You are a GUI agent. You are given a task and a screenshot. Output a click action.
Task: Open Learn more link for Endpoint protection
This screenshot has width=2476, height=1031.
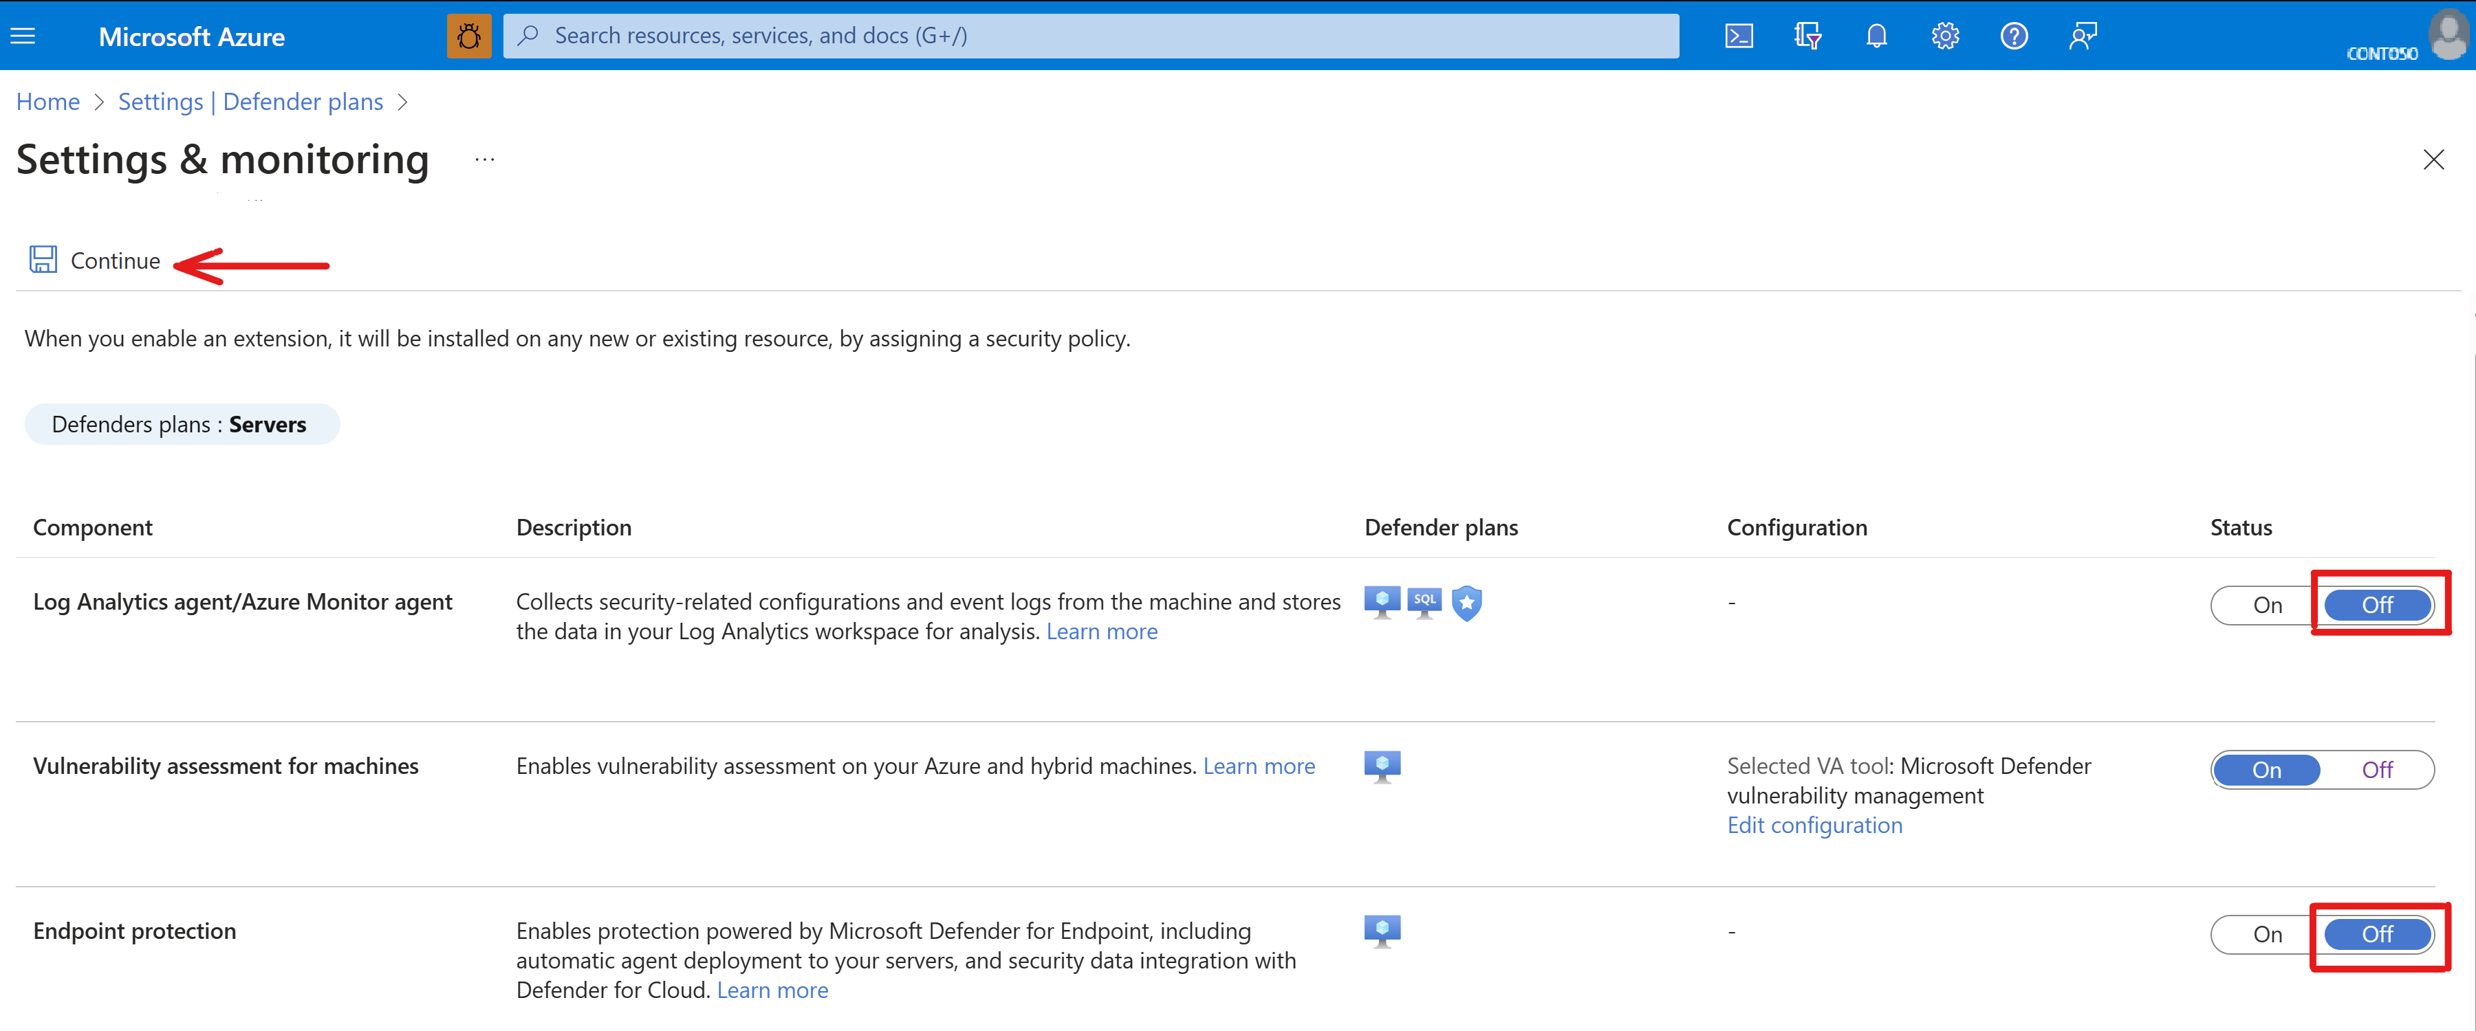click(772, 990)
